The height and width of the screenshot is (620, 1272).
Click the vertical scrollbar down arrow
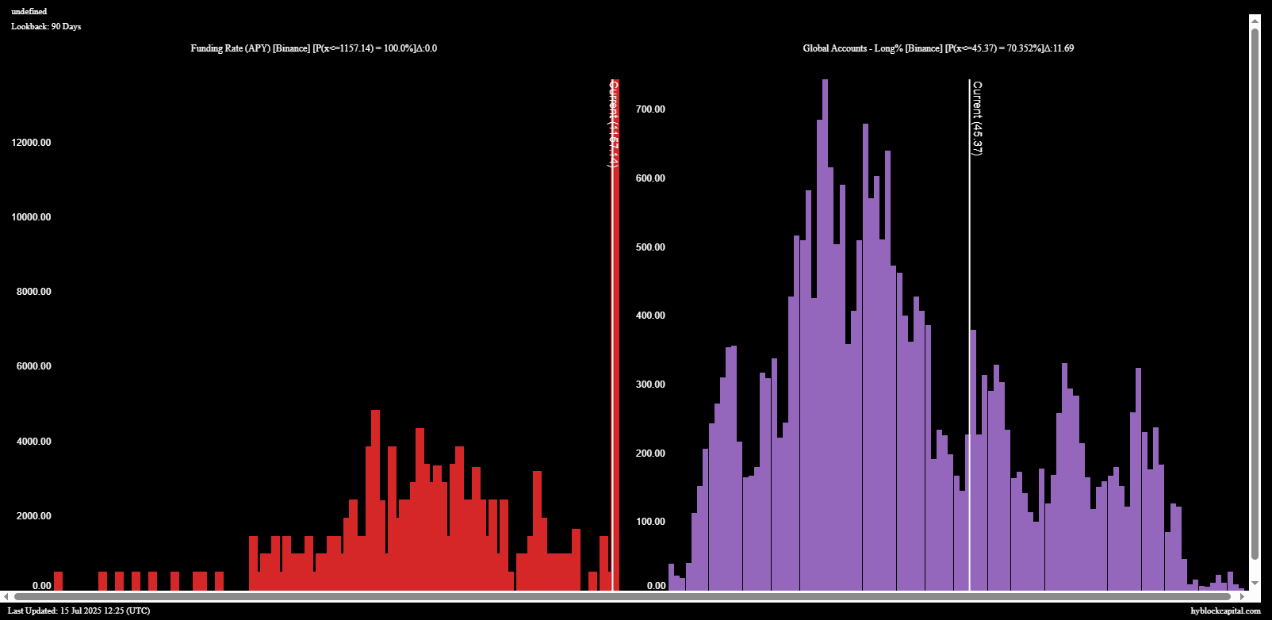pos(1255,584)
